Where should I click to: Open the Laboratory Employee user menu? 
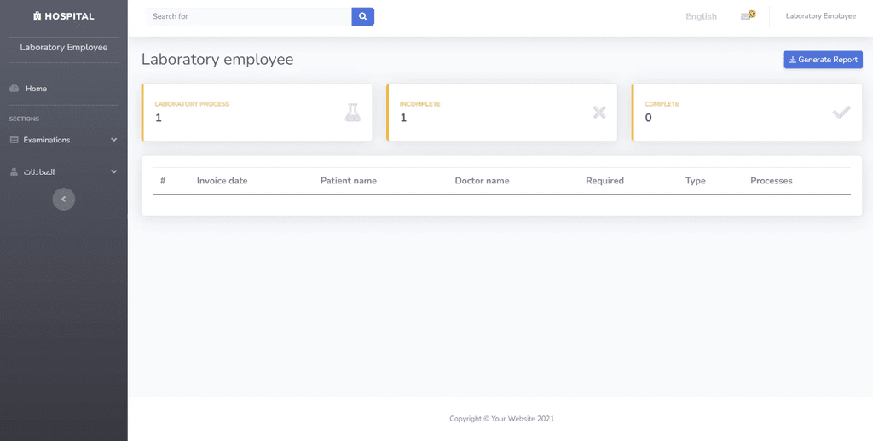click(x=821, y=16)
